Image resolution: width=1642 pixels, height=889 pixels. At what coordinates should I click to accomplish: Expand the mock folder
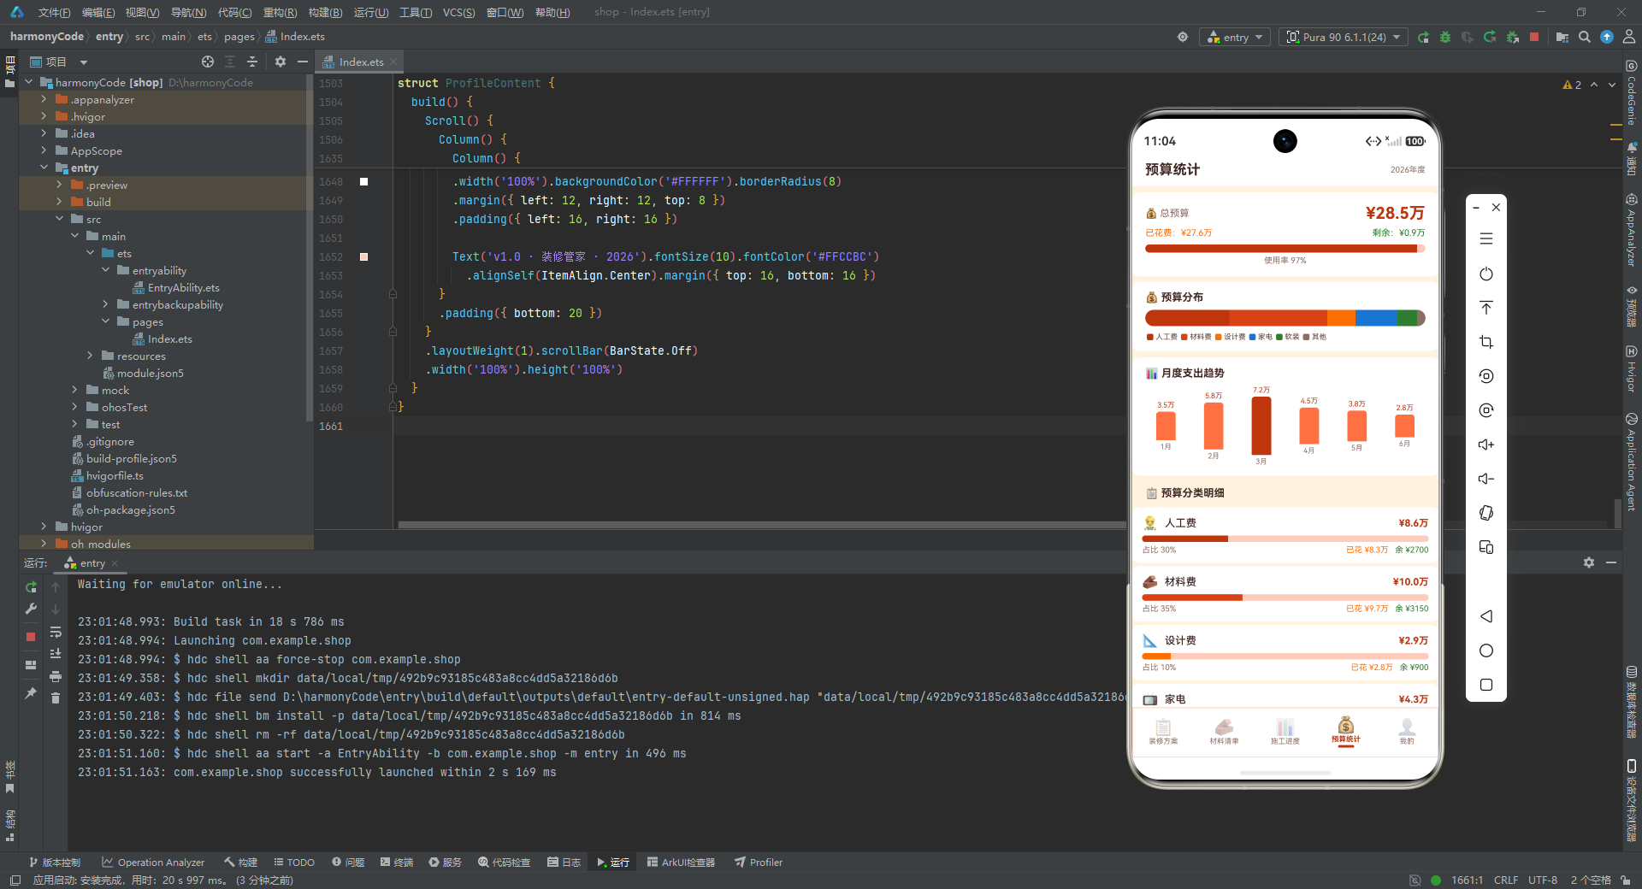(x=74, y=390)
